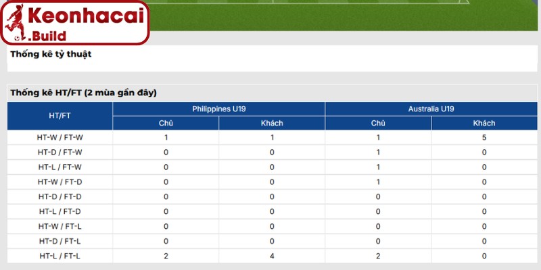Screen dimensions: 541x270
Task: Click the HT/FT column header
Action: click(x=60, y=116)
